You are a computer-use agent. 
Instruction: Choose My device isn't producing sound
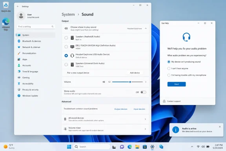169,62
